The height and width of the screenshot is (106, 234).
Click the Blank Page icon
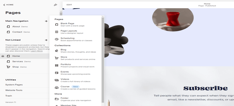tap(56, 24)
